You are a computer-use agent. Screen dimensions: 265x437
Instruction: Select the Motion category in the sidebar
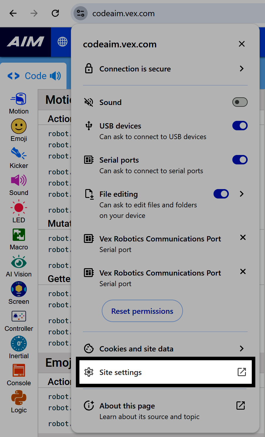click(19, 103)
